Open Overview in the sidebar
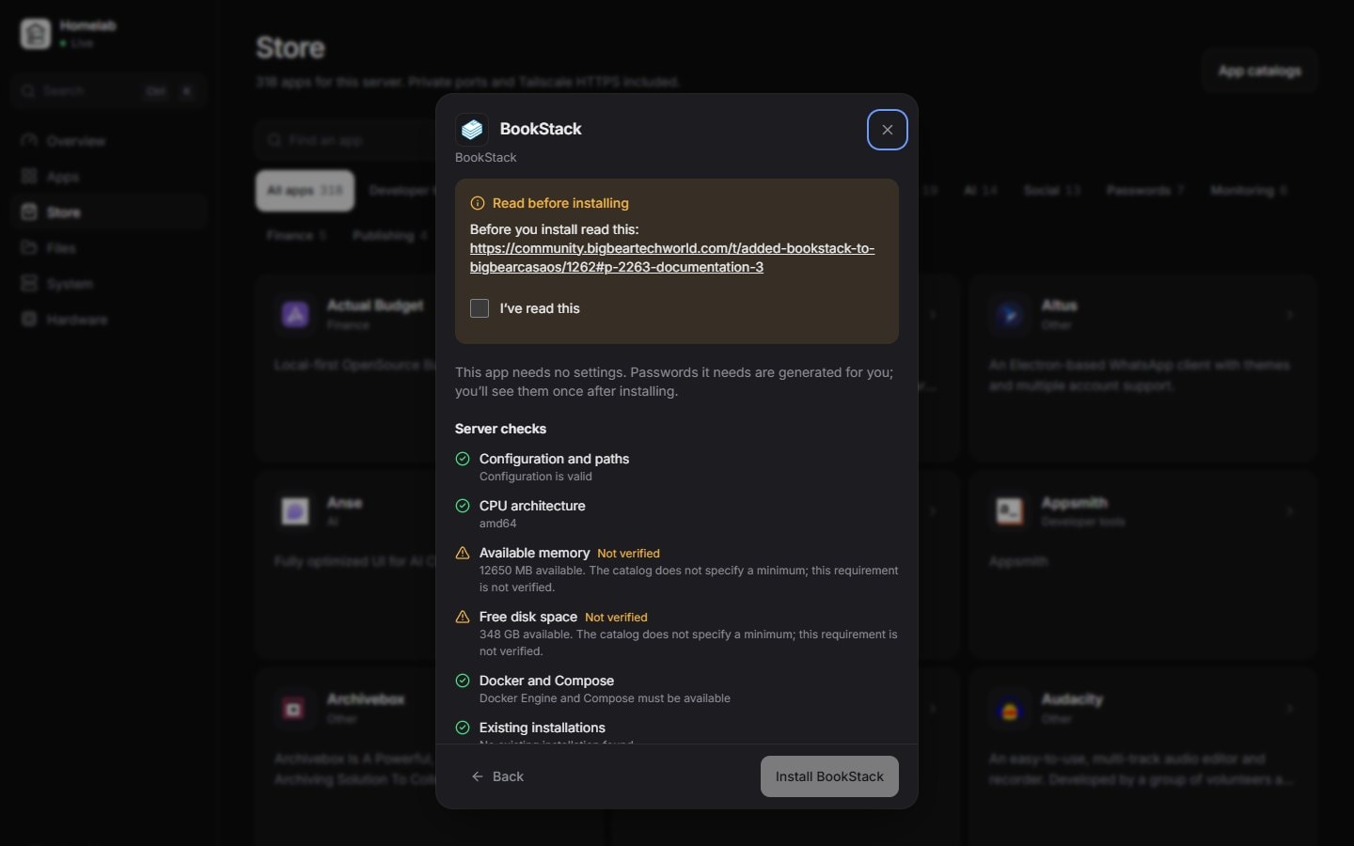Screen dimensions: 1354x846 [x=110, y=141]
